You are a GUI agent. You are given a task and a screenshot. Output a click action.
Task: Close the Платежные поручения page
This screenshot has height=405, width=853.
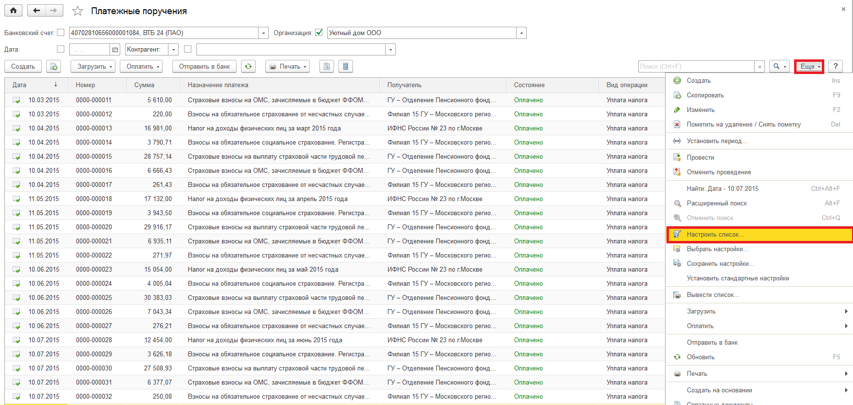click(843, 9)
